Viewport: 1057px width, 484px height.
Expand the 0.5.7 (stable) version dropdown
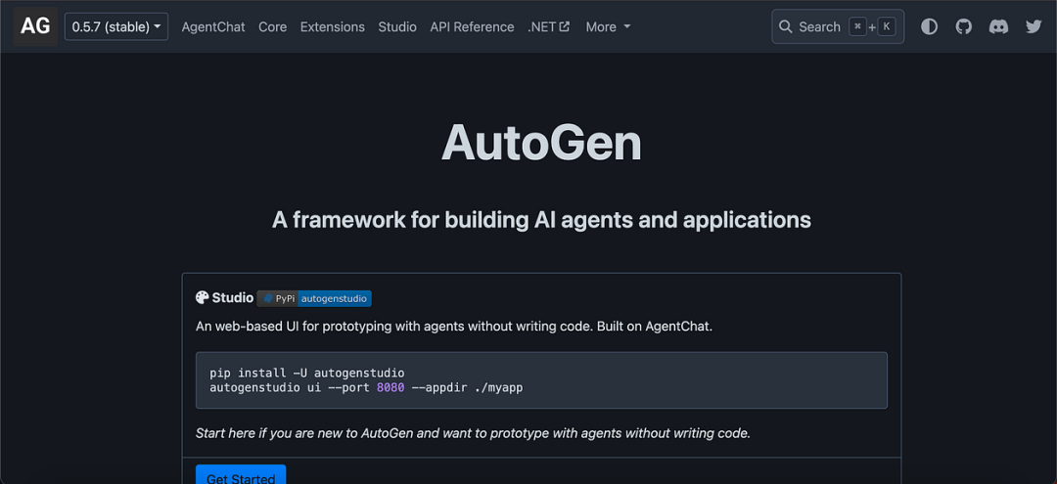click(x=116, y=27)
